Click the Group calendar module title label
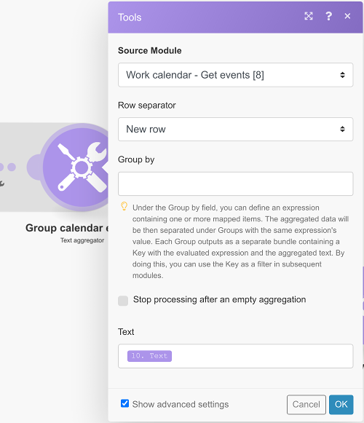Viewport: 364px width, 423px height. pyautogui.click(x=67, y=228)
